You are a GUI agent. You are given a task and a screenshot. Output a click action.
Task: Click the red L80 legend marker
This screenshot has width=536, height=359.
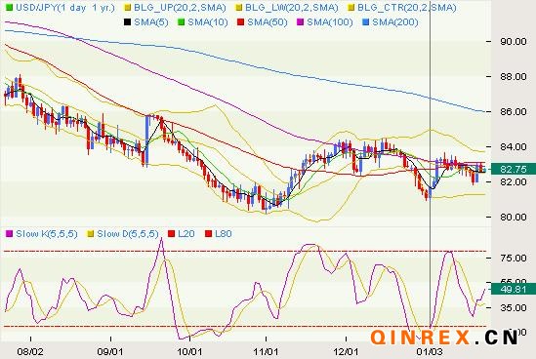pos(208,234)
